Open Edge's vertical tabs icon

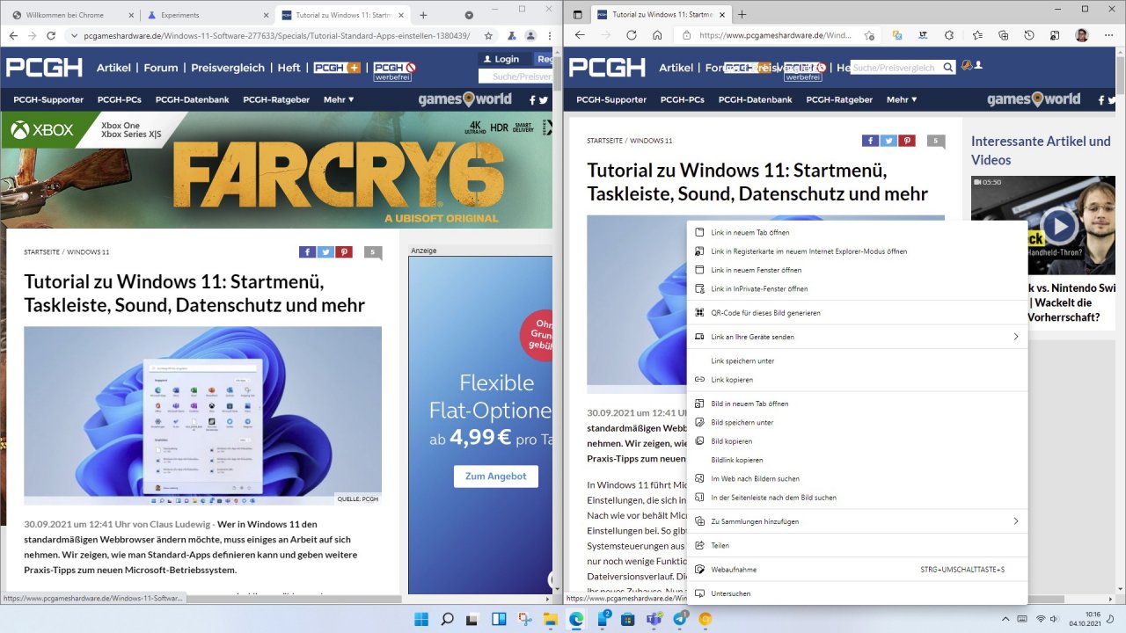[578, 15]
